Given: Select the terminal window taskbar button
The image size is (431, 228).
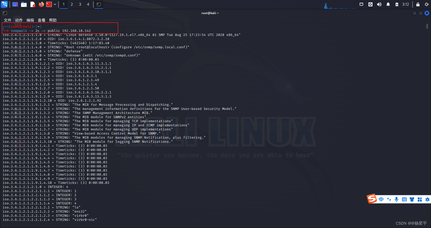Looking at the screenshot, I should [99, 4].
